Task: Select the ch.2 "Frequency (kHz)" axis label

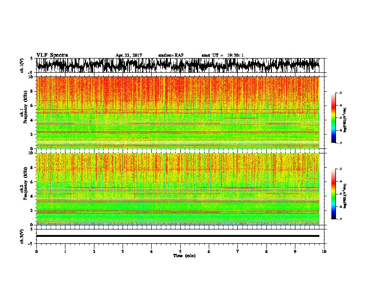Action: click(25, 183)
